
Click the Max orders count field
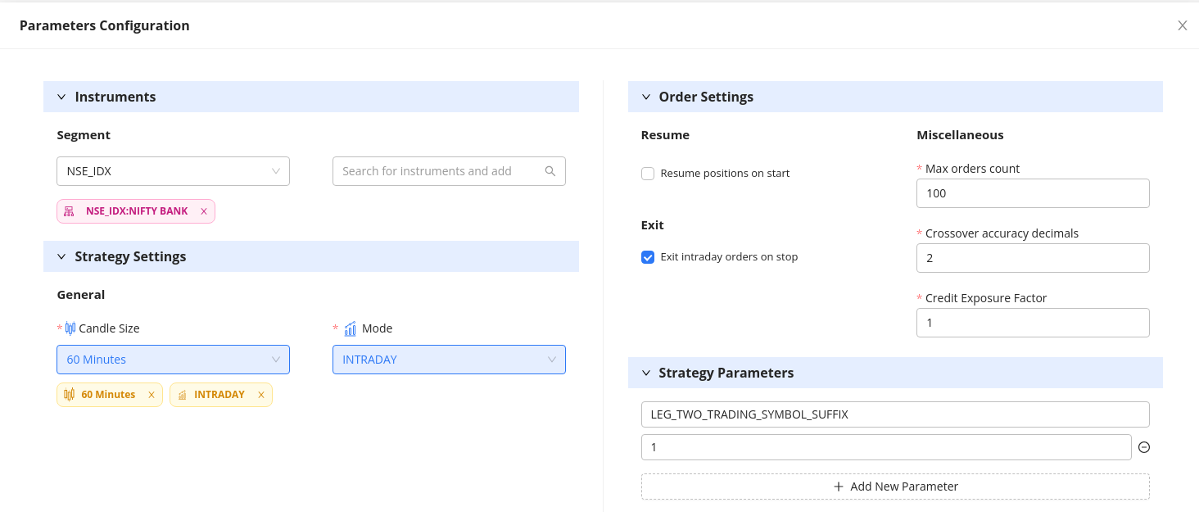[x=1033, y=193]
